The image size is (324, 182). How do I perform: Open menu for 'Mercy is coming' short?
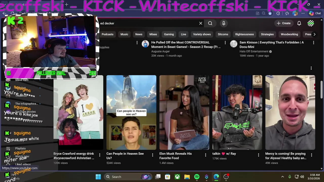point(311,155)
